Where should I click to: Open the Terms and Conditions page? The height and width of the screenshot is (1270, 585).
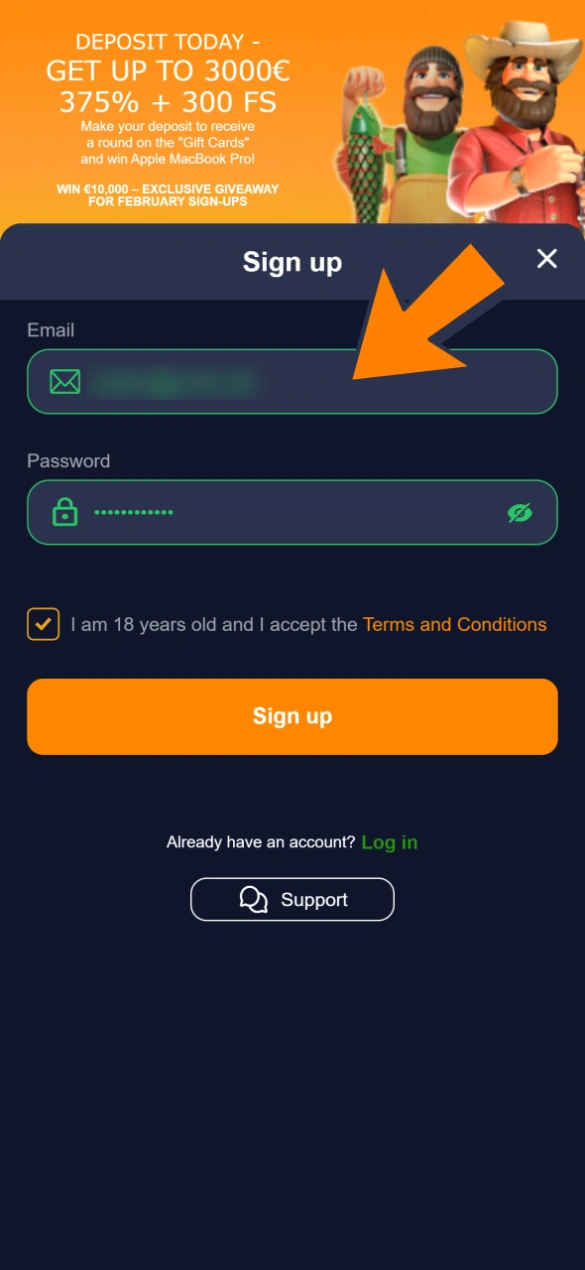click(454, 624)
